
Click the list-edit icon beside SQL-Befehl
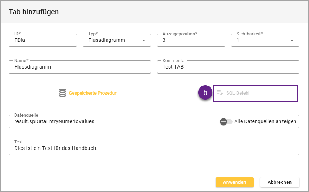(220, 93)
